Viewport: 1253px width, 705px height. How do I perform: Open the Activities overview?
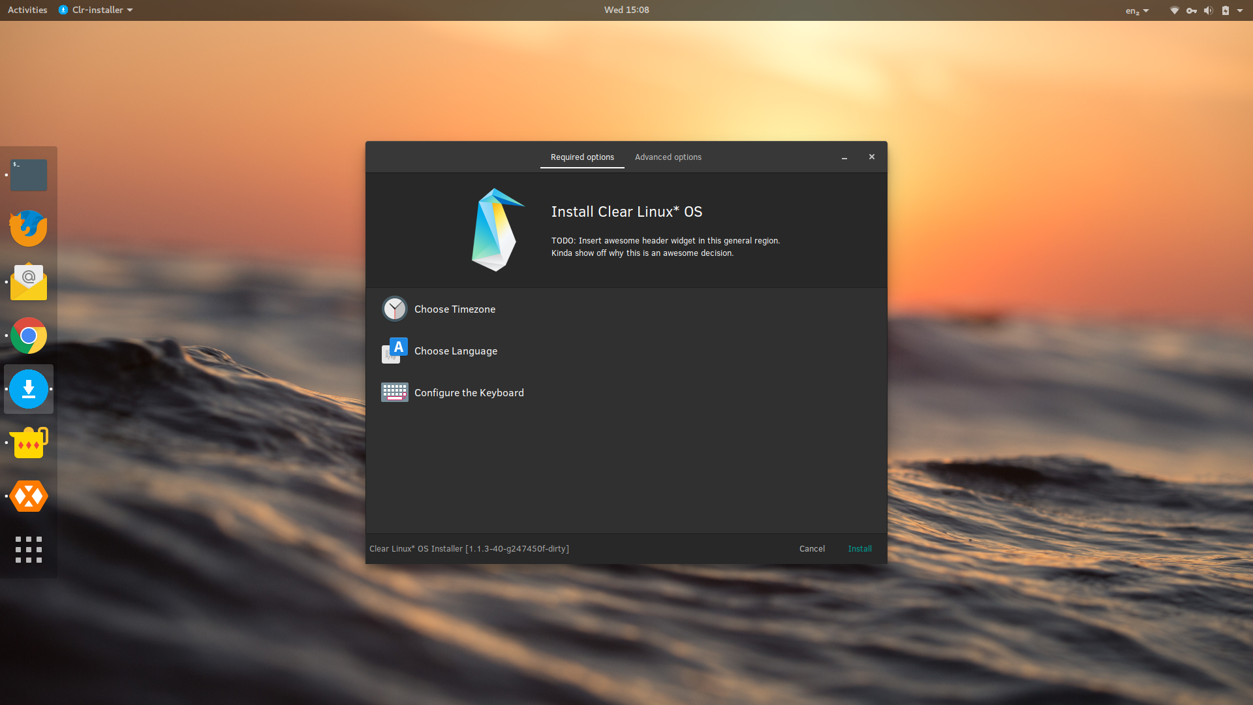pyautogui.click(x=27, y=10)
